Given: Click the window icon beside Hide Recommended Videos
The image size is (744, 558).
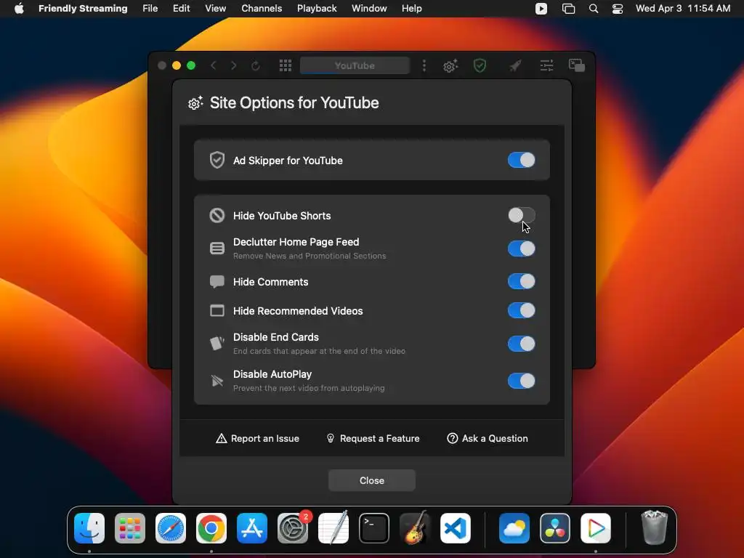Looking at the screenshot, I should point(217,311).
